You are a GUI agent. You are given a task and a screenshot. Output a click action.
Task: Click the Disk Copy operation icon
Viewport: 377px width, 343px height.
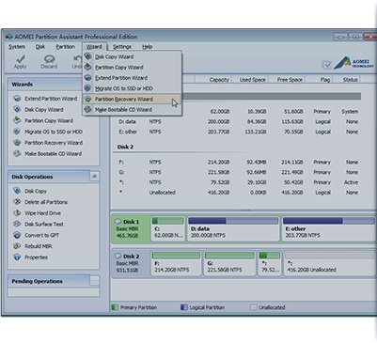coord(17,191)
